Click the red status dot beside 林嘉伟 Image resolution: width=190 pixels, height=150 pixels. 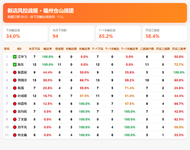15,104
